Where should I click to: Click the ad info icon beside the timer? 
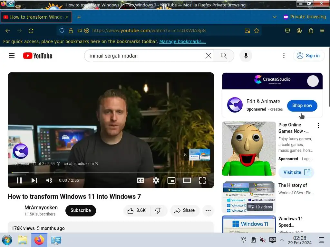[59, 164]
